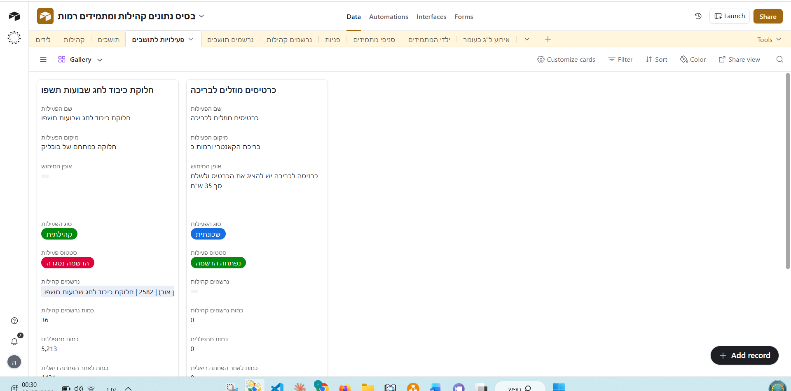791x391 pixels.
Task: Open the base history clock icon
Action: 698,16
